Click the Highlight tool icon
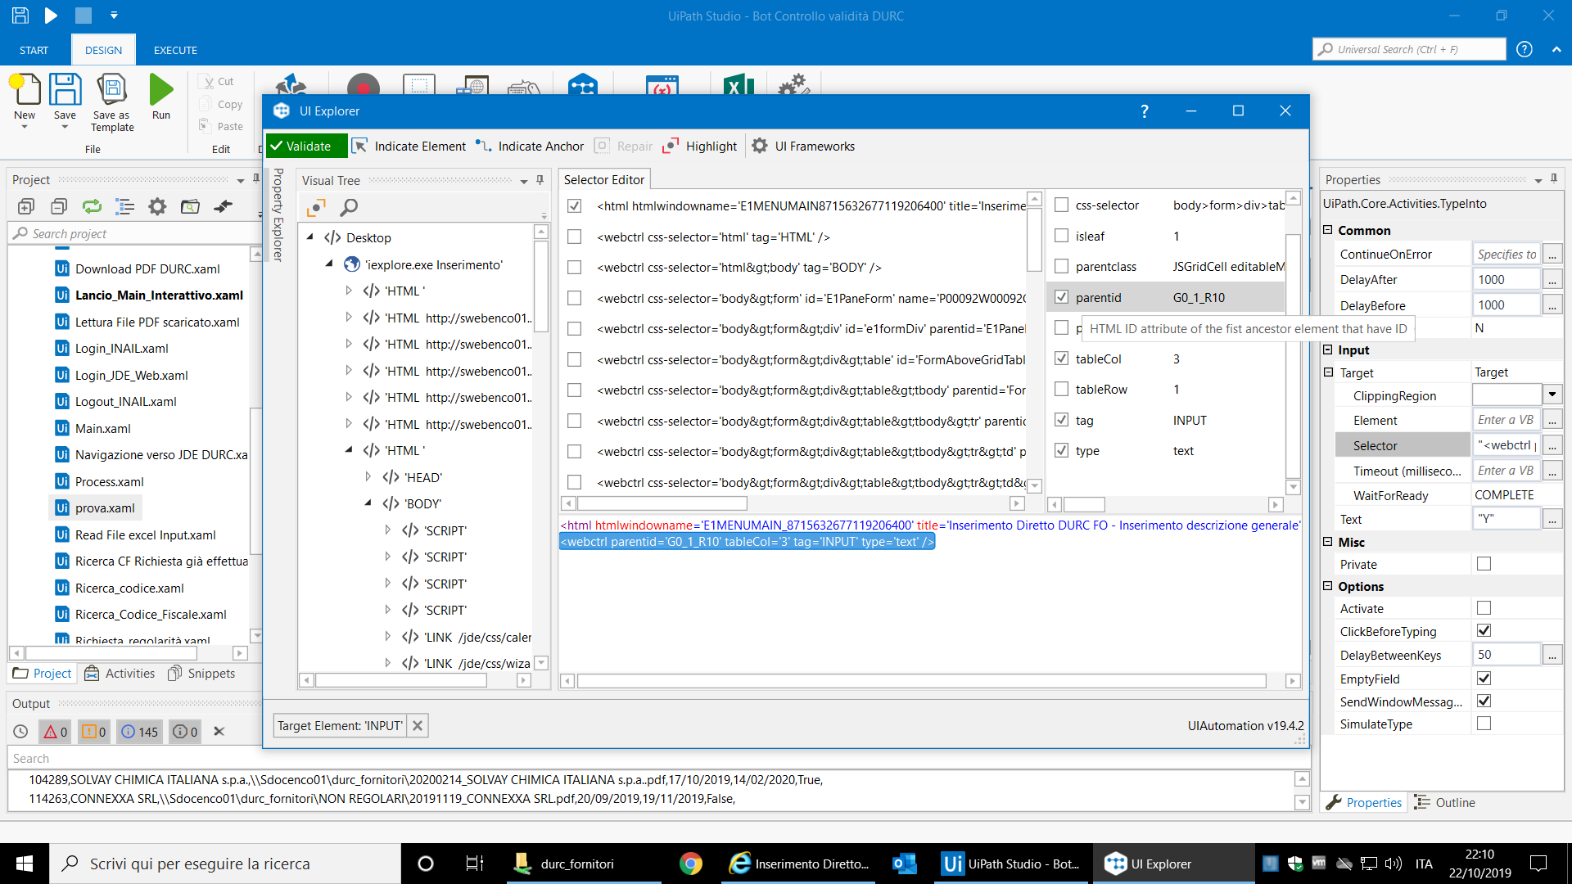Viewport: 1572px width, 884px height. (671, 146)
